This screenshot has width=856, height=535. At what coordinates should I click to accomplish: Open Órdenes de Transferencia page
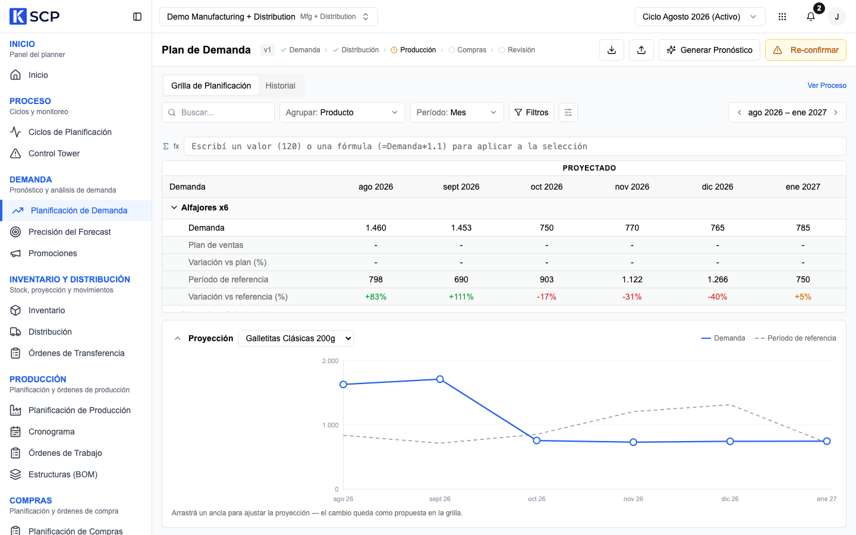(x=76, y=353)
